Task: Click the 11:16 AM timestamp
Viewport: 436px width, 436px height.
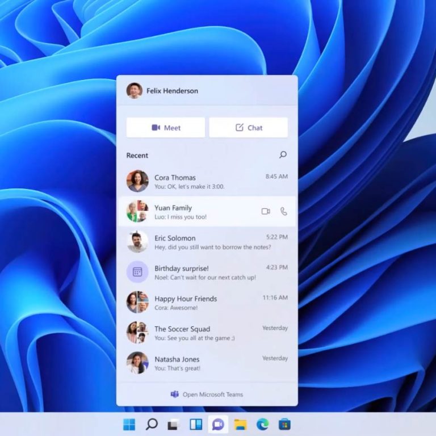Action: [x=275, y=298]
